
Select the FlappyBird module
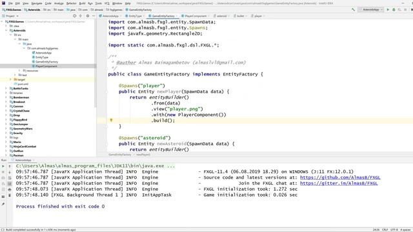pos(20,120)
